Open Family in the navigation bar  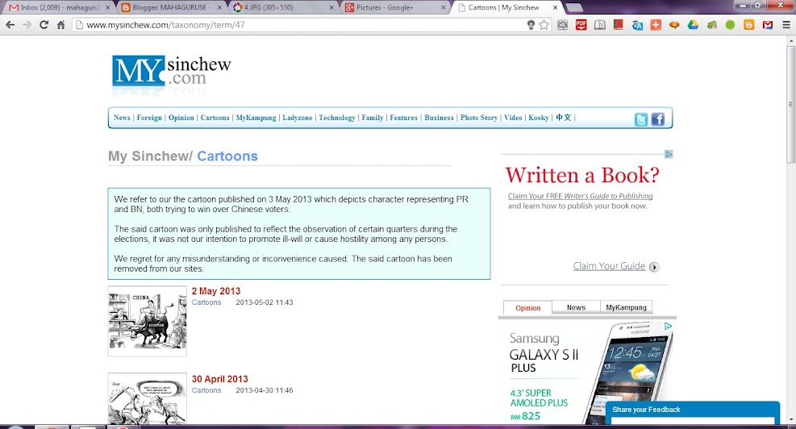[373, 117]
